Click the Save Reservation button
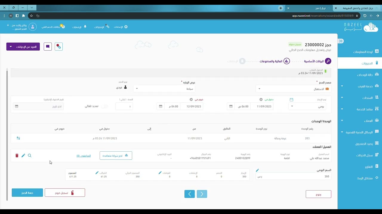 point(27,193)
